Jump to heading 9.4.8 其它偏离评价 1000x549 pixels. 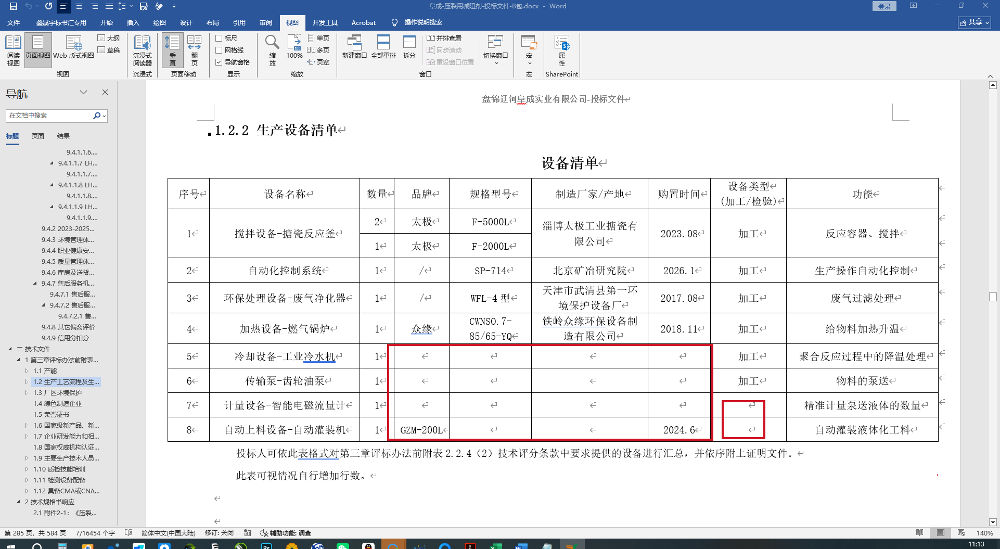coord(69,327)
